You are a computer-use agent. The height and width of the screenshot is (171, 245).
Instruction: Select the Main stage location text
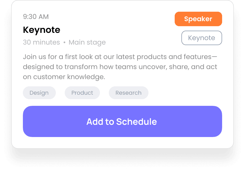[x=87, y=43]
